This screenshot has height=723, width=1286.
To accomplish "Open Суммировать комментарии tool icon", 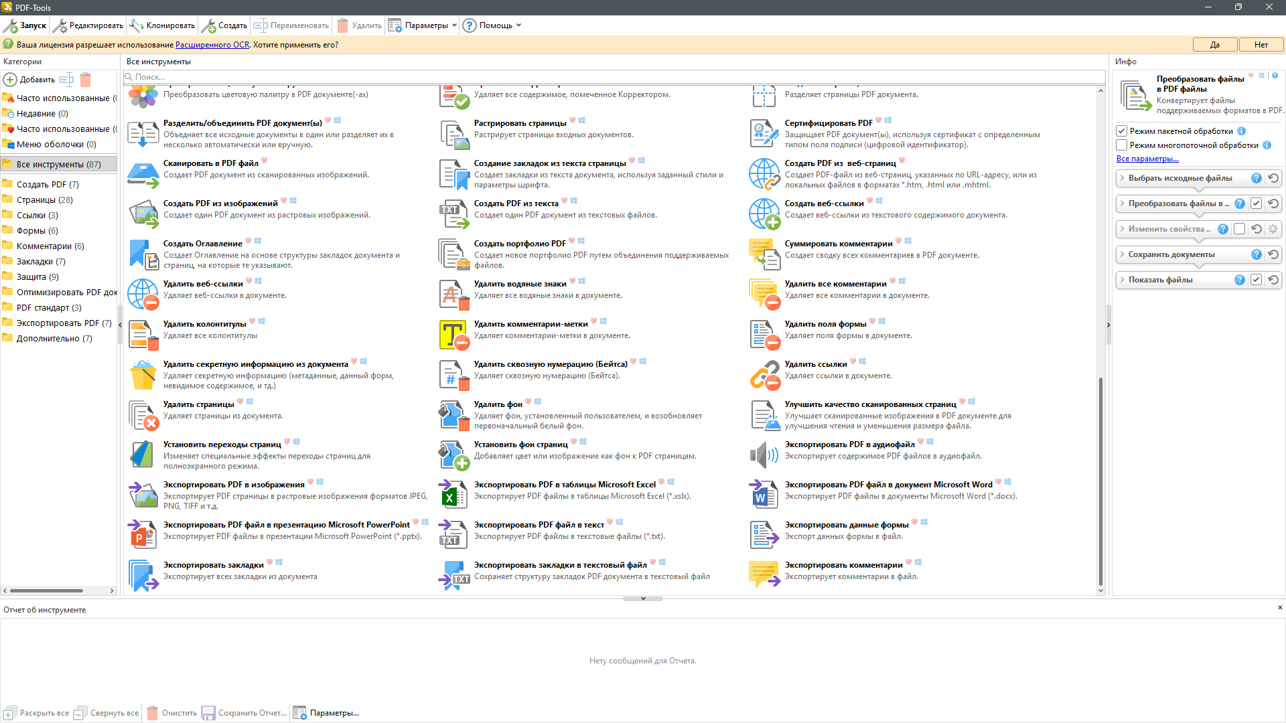I will coord(765,254).
